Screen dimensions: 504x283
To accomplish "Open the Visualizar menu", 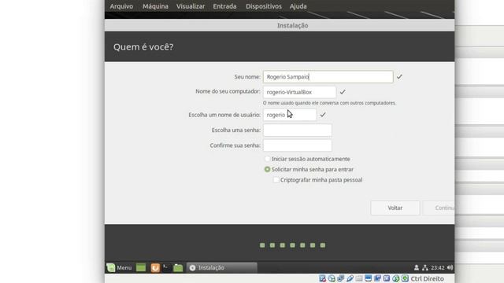I will pyautogui.click(x=191, y=6).
